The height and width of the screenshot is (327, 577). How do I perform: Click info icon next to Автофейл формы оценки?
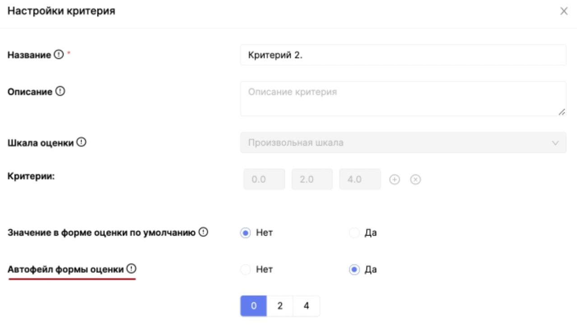coord(131,269)
